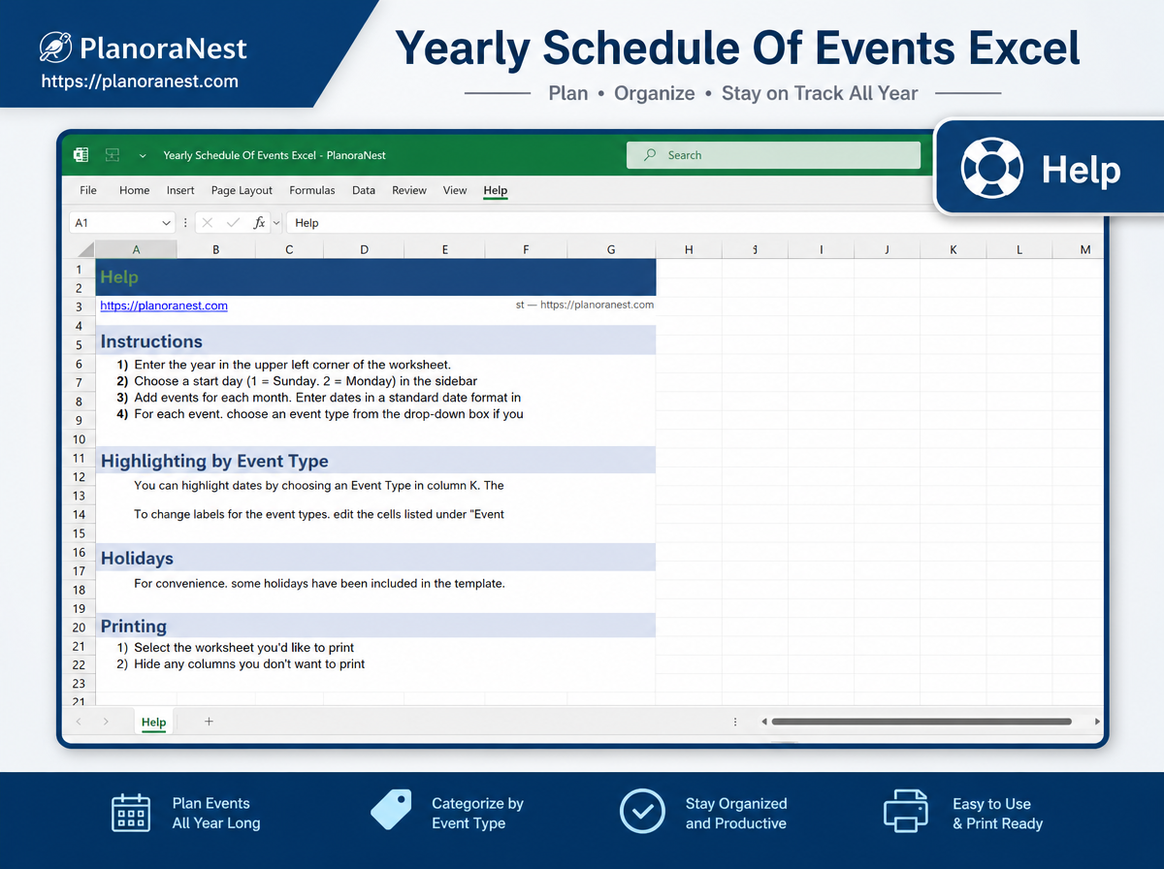Screen dimensions: 1164x869
Task: Click the horizontal scrollbar thumb
Action: point(921,722)
